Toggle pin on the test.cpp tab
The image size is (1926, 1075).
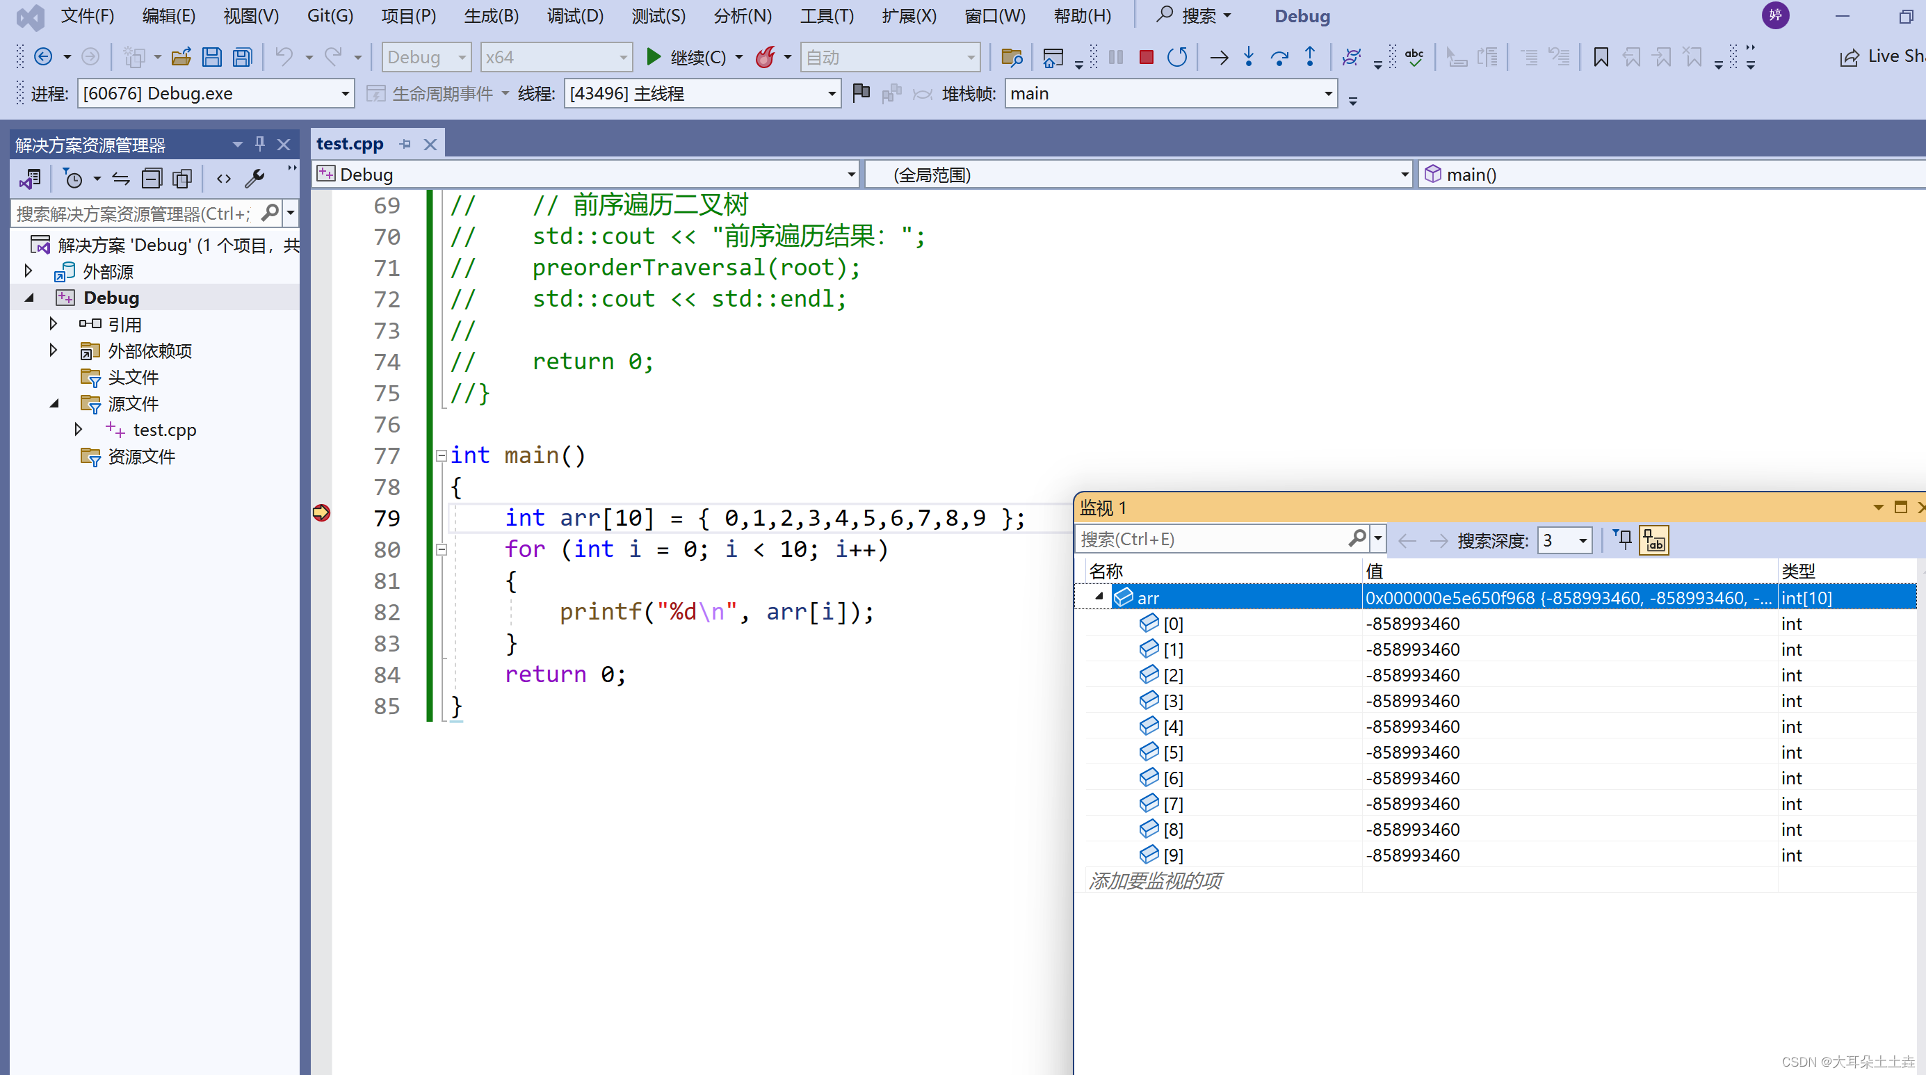[x=405, y=143]
